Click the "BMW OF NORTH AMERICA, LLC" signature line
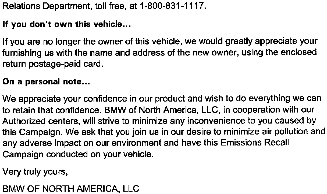Viewport: 327px width, 194px height. point(71,189)
